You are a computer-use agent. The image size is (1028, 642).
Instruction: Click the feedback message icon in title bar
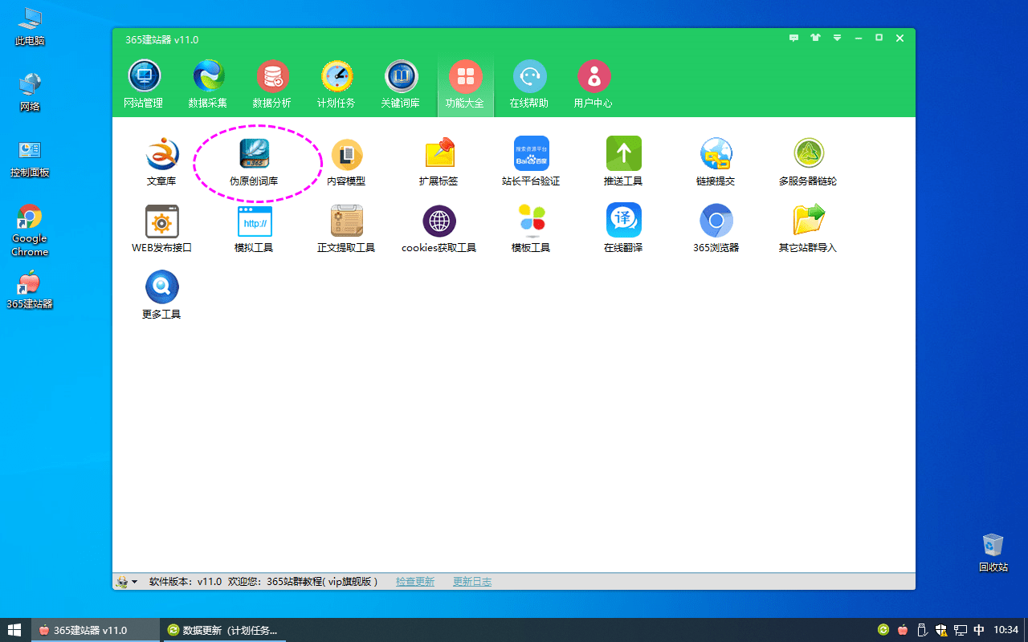pyautogui.click(x=793, y=38)
